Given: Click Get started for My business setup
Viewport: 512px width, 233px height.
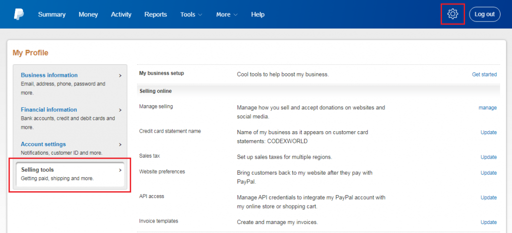Looking at the screenshot, I should click(484, 74).
